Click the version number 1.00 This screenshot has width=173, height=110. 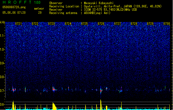point(37,2)
